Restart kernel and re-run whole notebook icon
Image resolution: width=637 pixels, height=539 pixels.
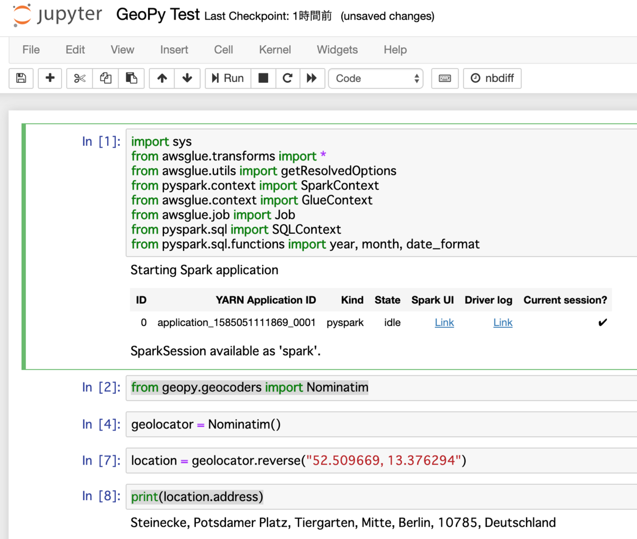[312, 78]
